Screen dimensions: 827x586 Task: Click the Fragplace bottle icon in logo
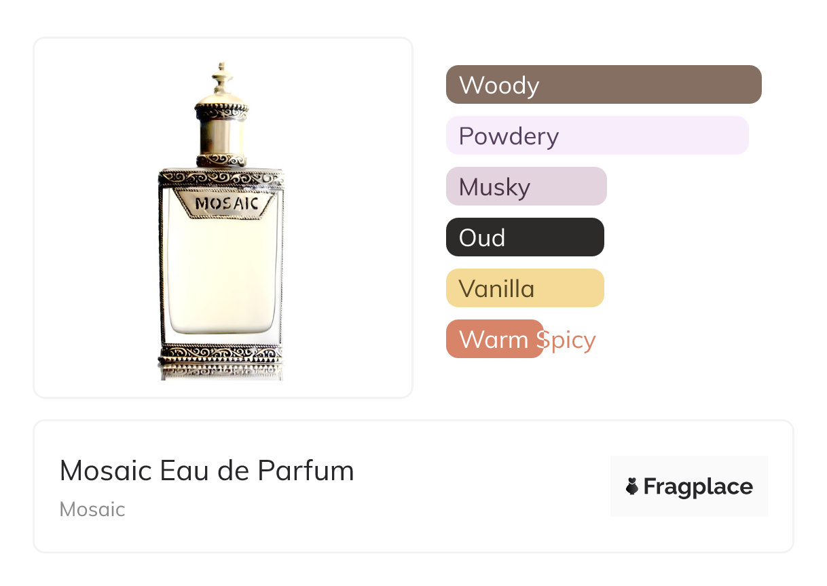632,486
